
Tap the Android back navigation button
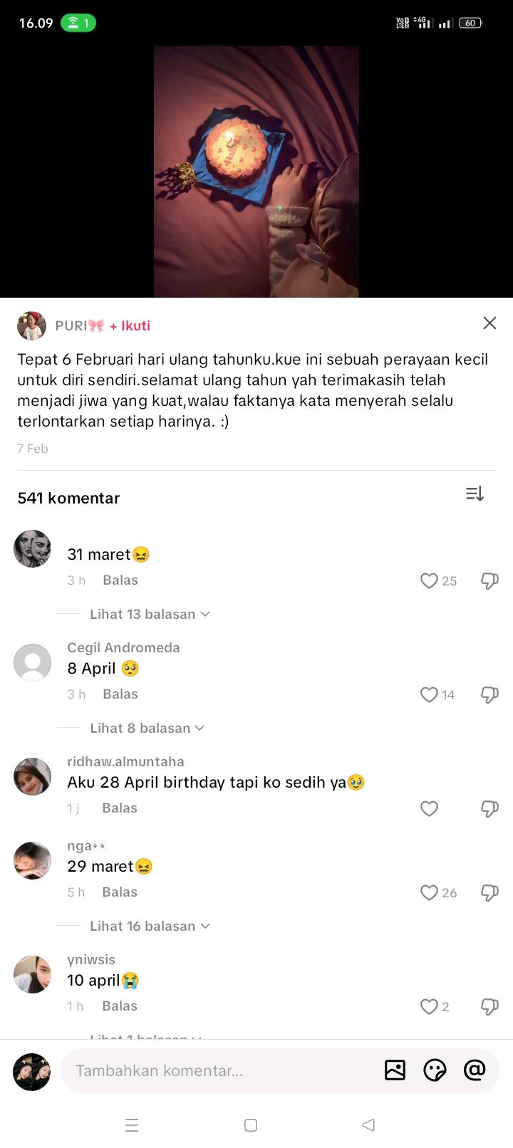(x=368, y=1125)
